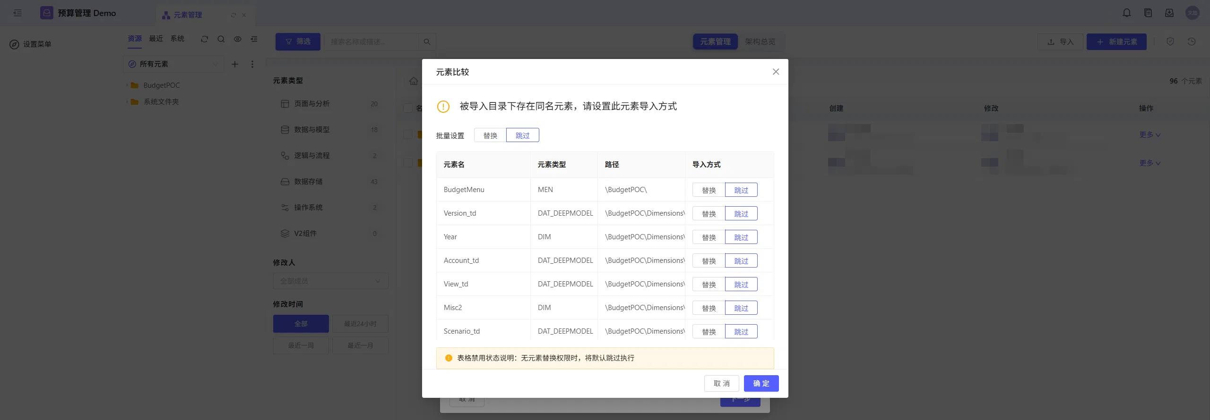This screenshot has height=420, width=1210.
Task: Click the plus icon beside 所有元素
Action: point(235,64)
